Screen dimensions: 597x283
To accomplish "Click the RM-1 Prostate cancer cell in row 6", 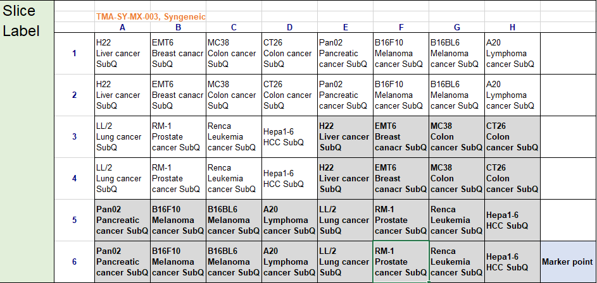I will [x=401, y=262].
